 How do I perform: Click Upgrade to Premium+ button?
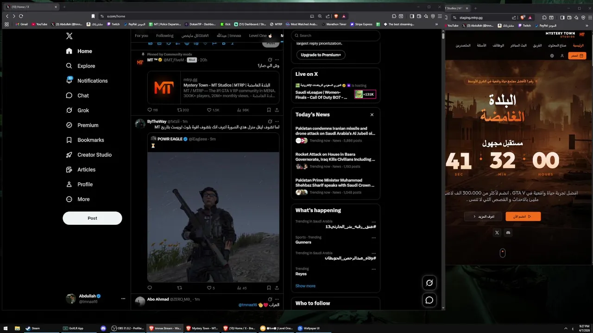(321, 55)
